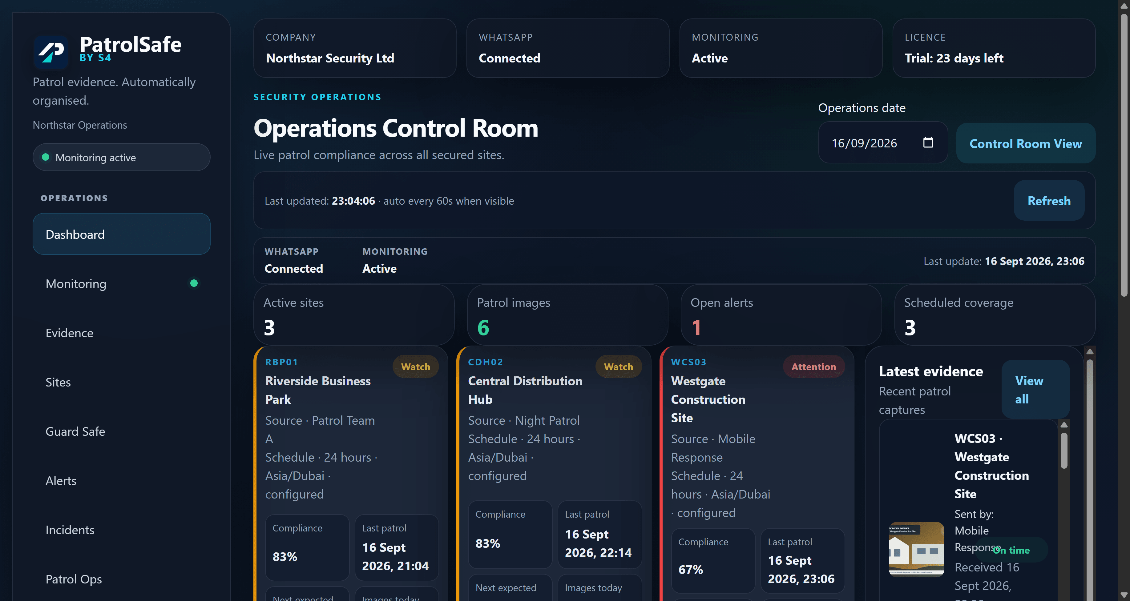Click the Active sites stat card
This screenshot has height=601, width=1130.
pyautogui.click(x=354, y=315)
